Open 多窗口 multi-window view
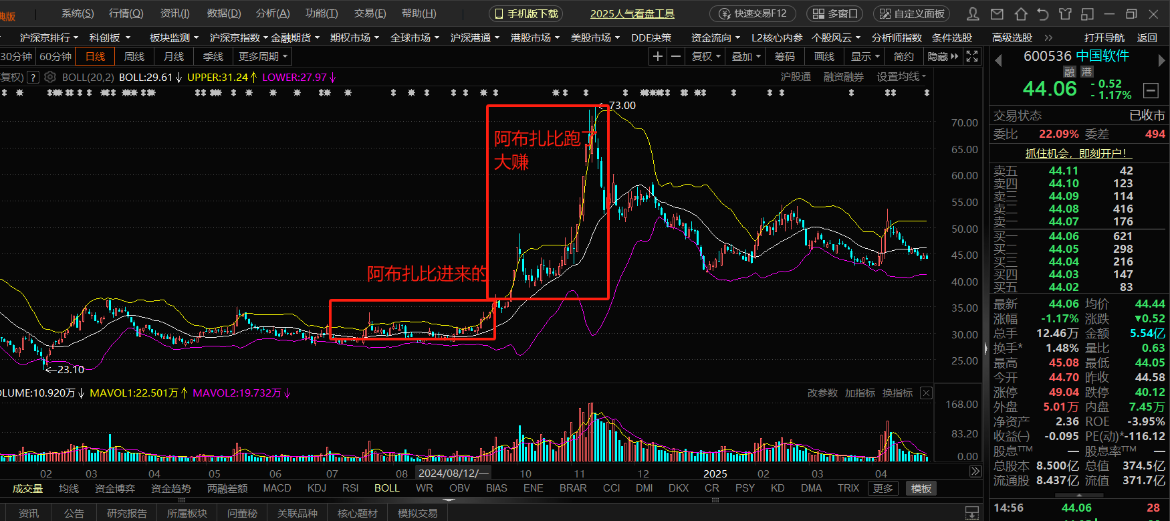This screenshot has height=521, width=1170. [835, 13]
